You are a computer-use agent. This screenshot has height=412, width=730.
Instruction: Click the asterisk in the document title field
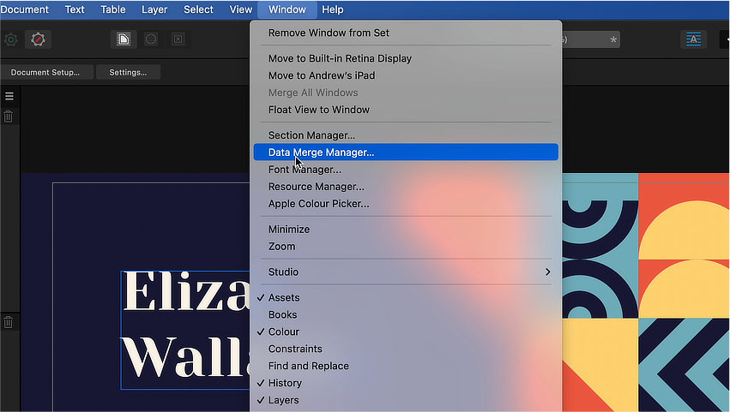coord(613,40)
